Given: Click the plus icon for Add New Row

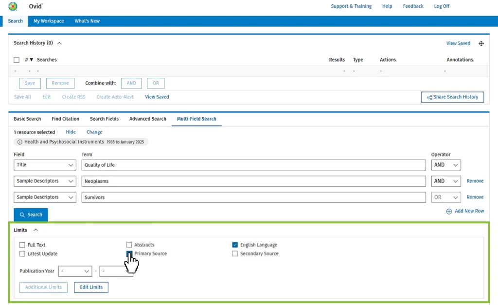Looking at the screenshot, I should 449,211.
